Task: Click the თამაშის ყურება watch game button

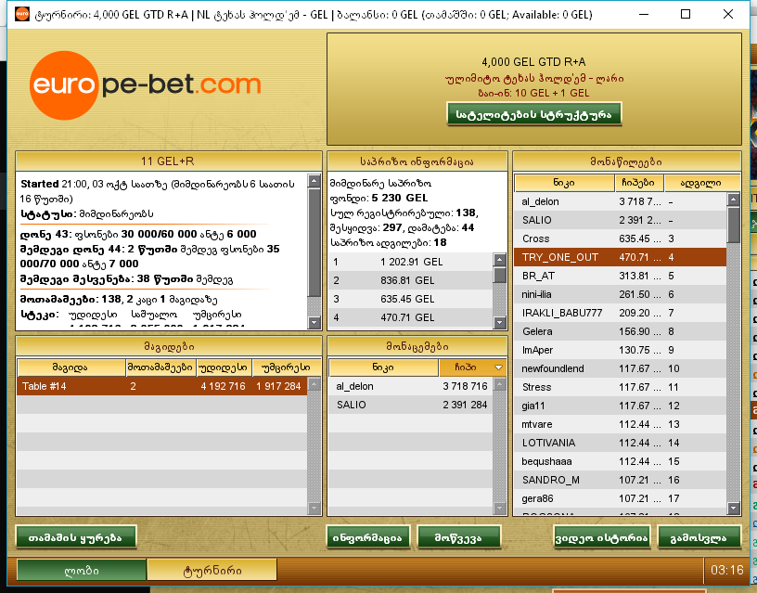Action: click(76, 537)
